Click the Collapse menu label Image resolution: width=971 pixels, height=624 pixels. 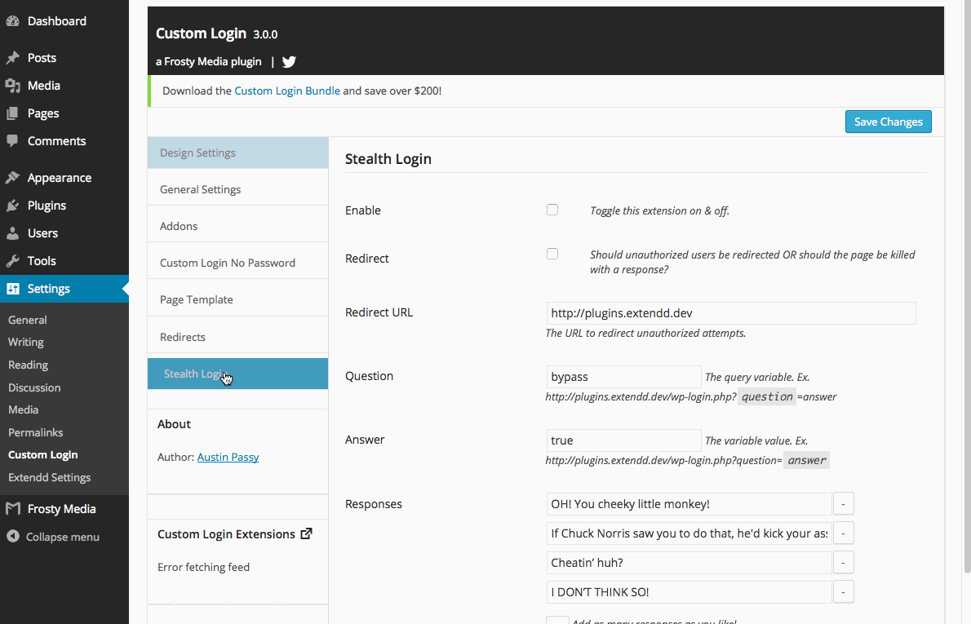(63, 537)
